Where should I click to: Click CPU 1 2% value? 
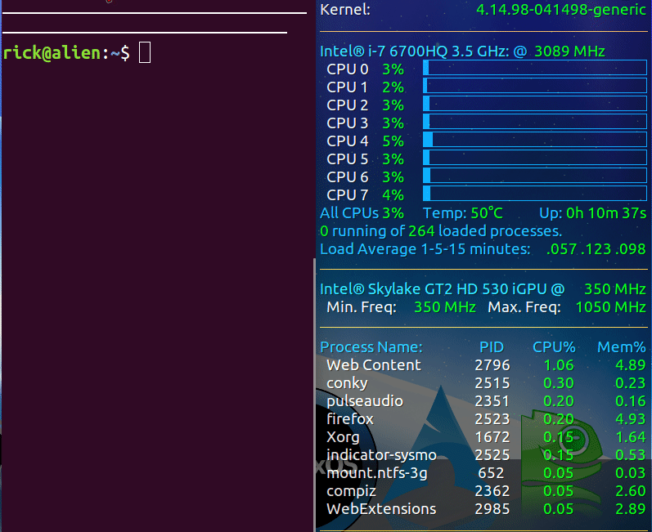(x=393, y=87)
